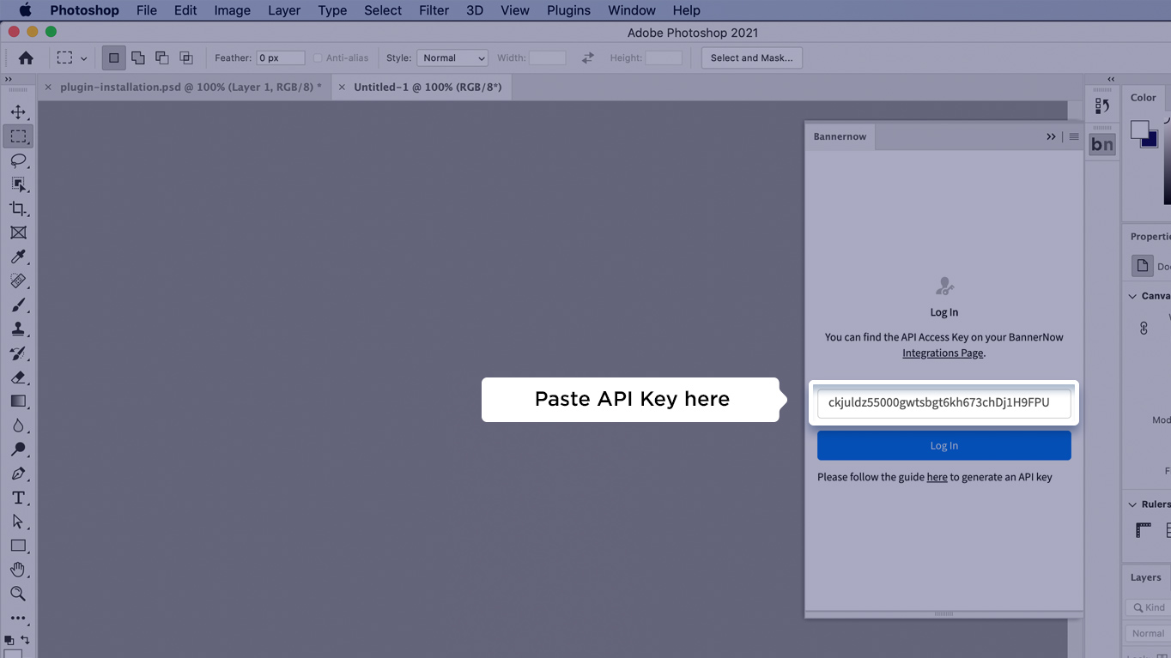Open the Bannernow panel flyout menu
Image resolution: width=1171 pixels, height=658 pixels.
point(1073,136)
